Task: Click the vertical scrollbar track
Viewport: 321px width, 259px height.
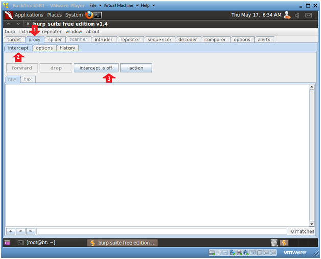Action: tap(312, 156)
